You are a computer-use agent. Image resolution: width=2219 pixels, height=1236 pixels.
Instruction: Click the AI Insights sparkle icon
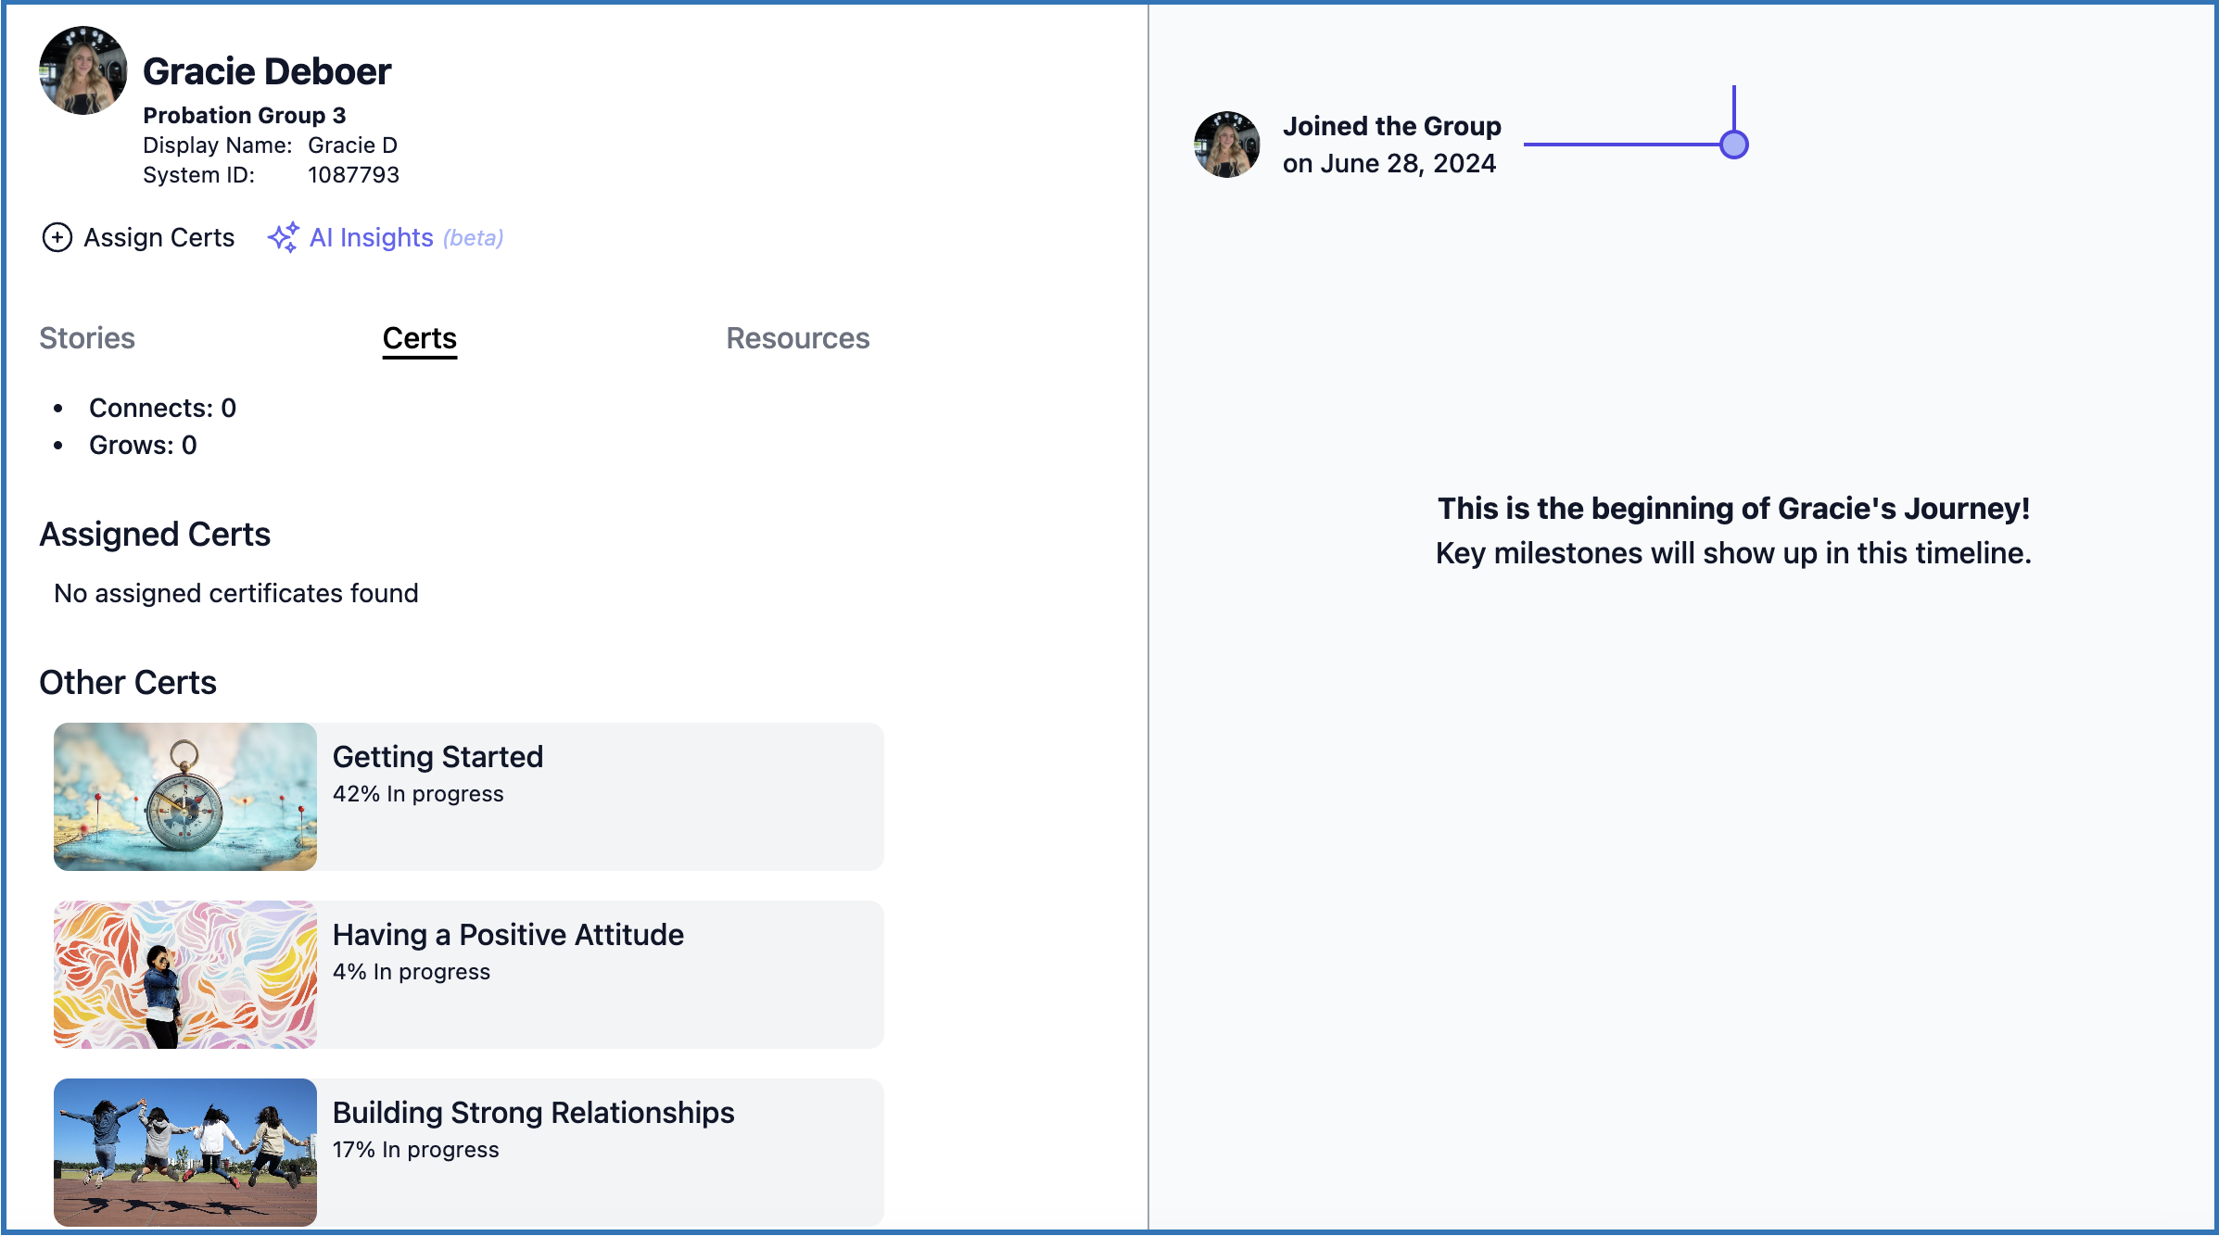(283, 238)
